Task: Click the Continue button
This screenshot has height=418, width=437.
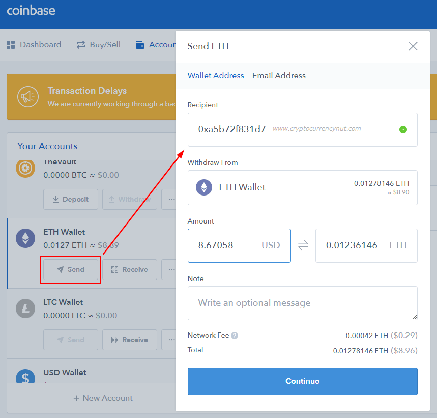Action: 302,381
